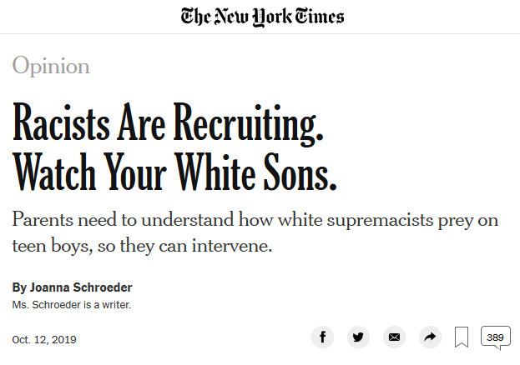Open the 389 comments bubble

[496, 337]
